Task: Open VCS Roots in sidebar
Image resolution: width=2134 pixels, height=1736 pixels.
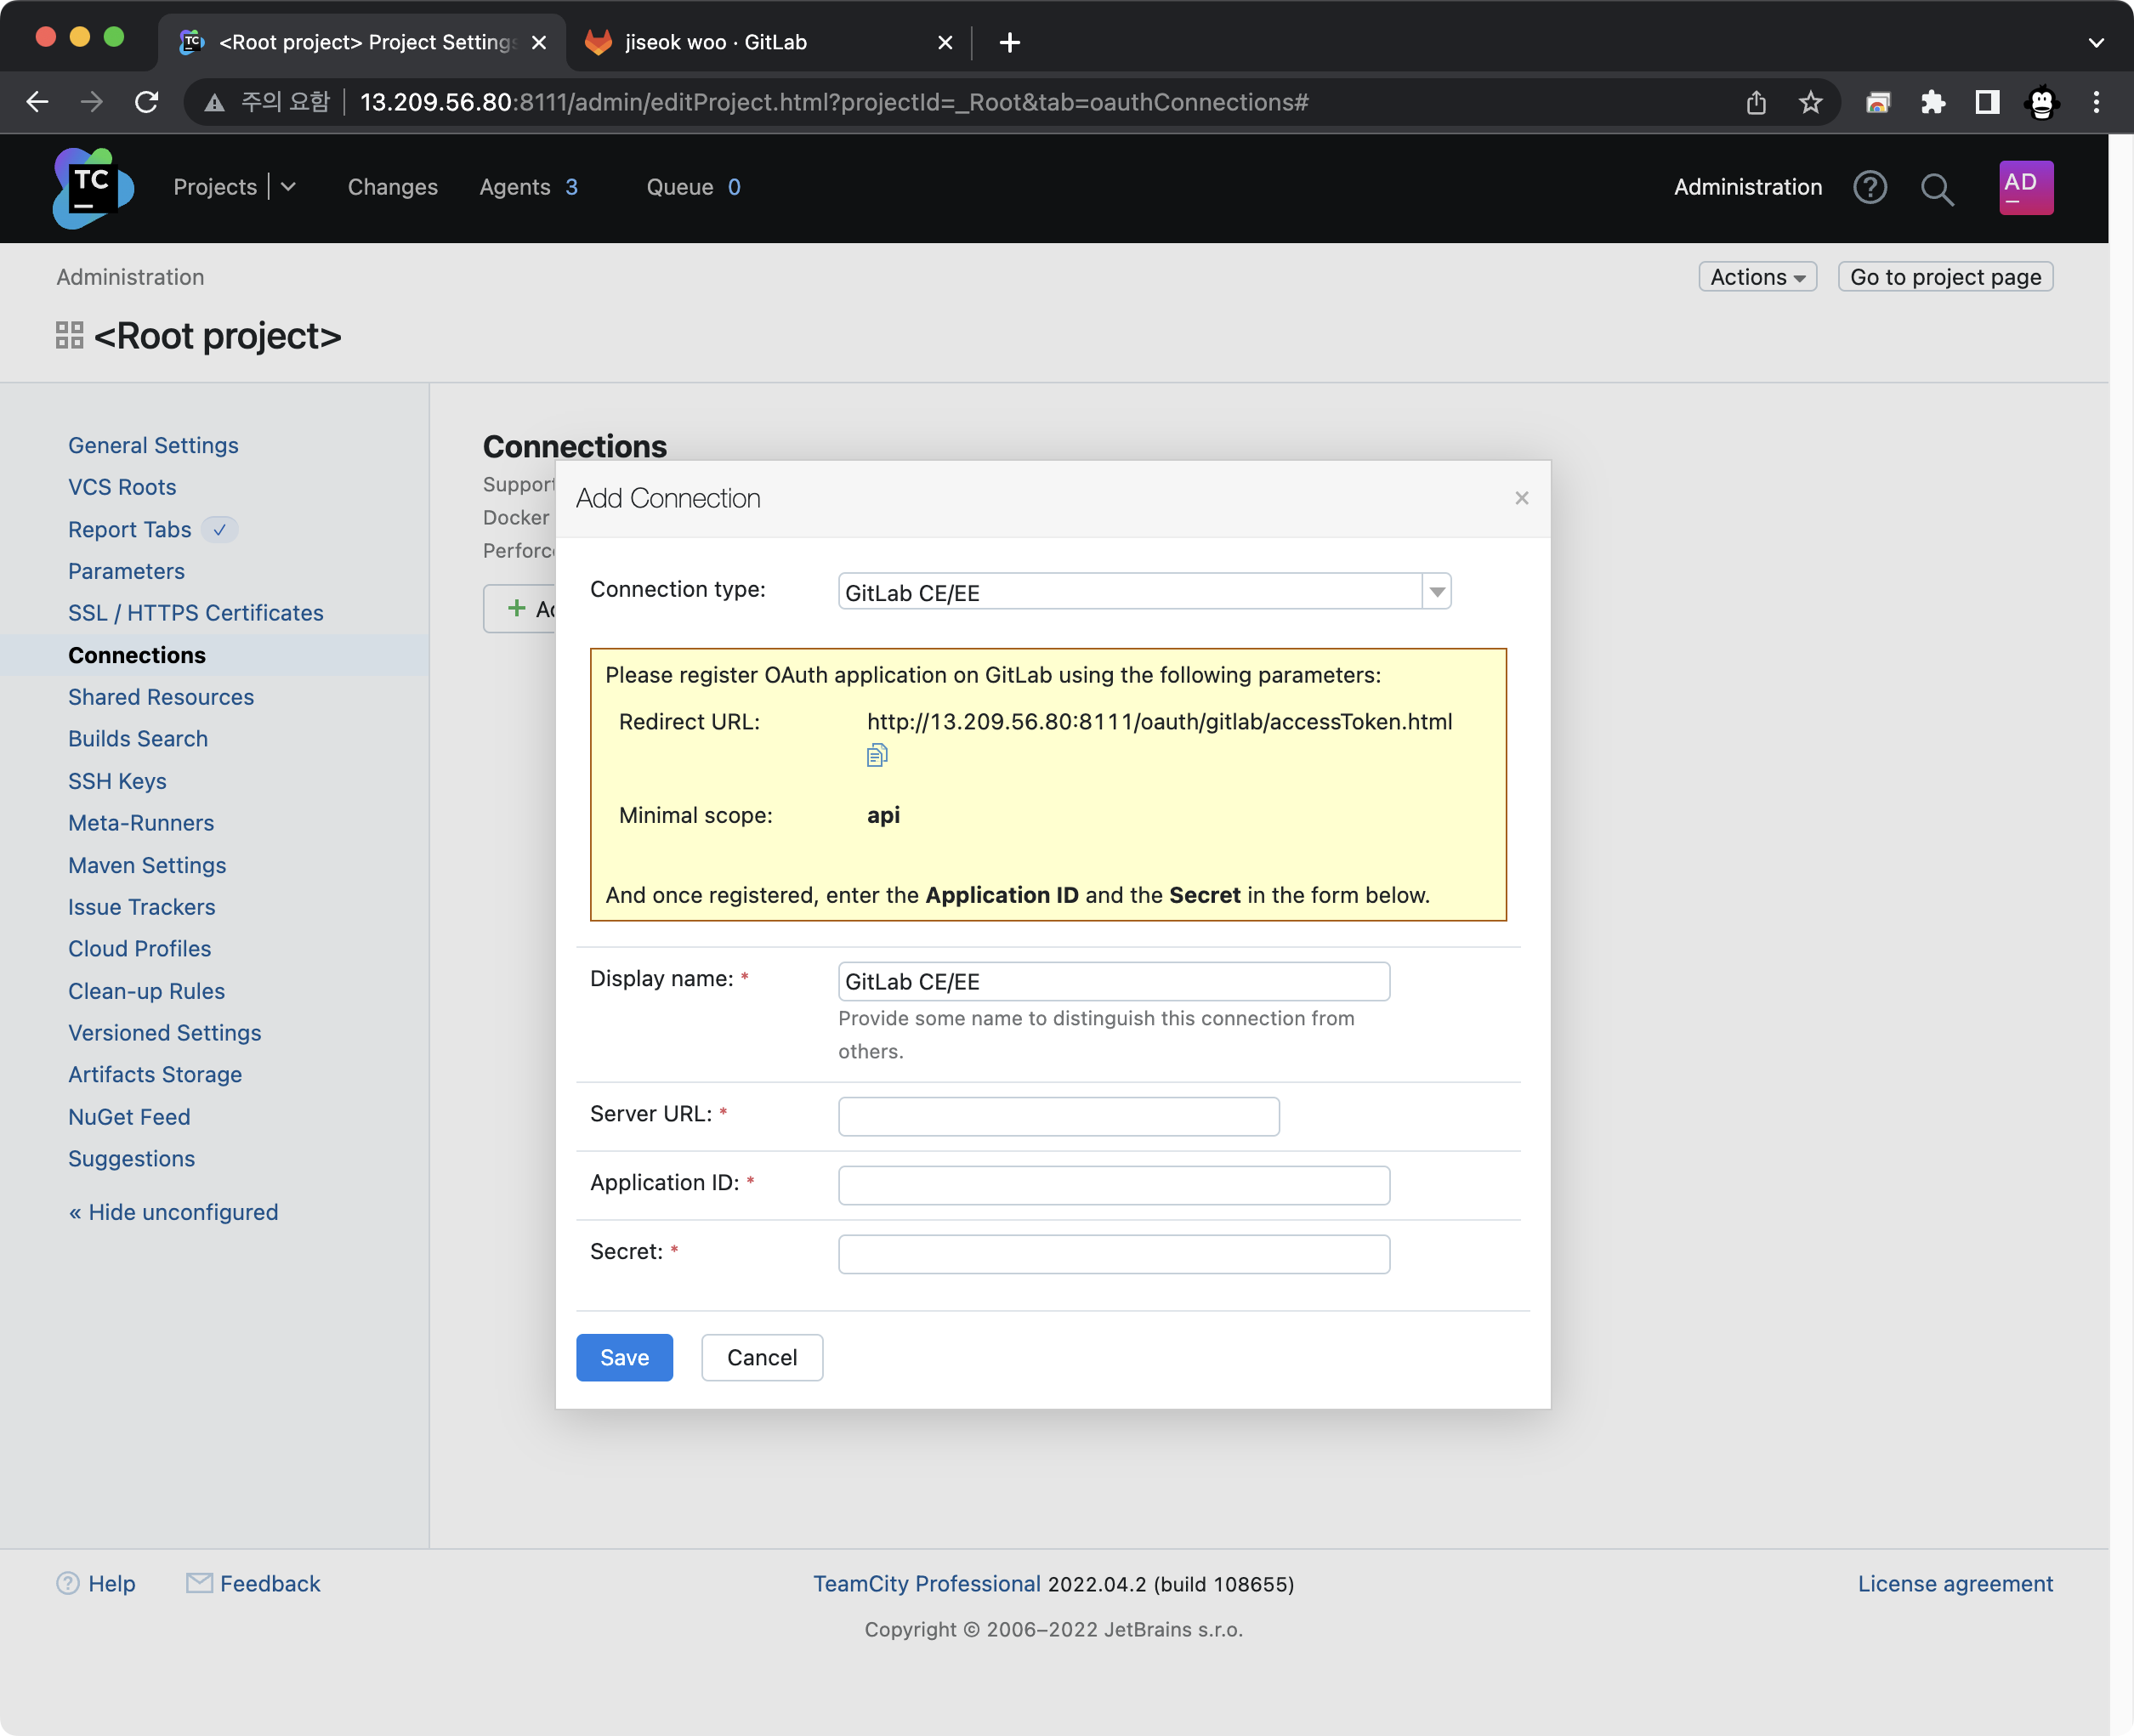Action: 122,487
